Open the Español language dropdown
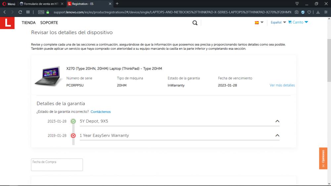Image resolution: width=331 pixels, height=186 pixels. coord(278,23)
